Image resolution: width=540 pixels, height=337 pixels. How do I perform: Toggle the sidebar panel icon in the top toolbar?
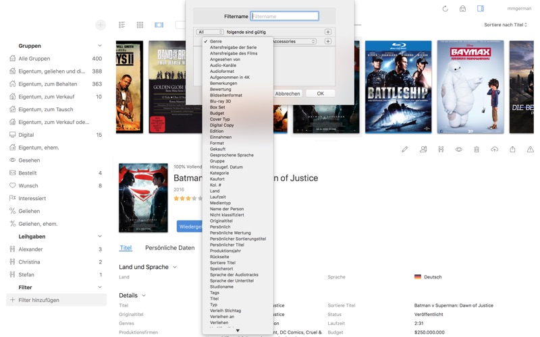click(481, 8)
